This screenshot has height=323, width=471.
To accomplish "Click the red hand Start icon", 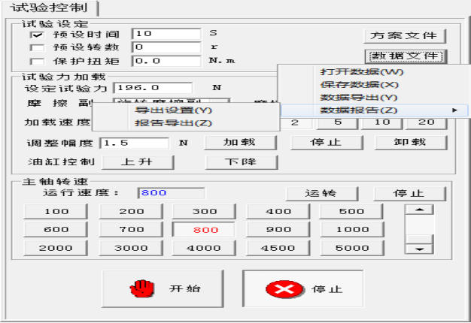I will pyautogui.click(x=137, y=289).
